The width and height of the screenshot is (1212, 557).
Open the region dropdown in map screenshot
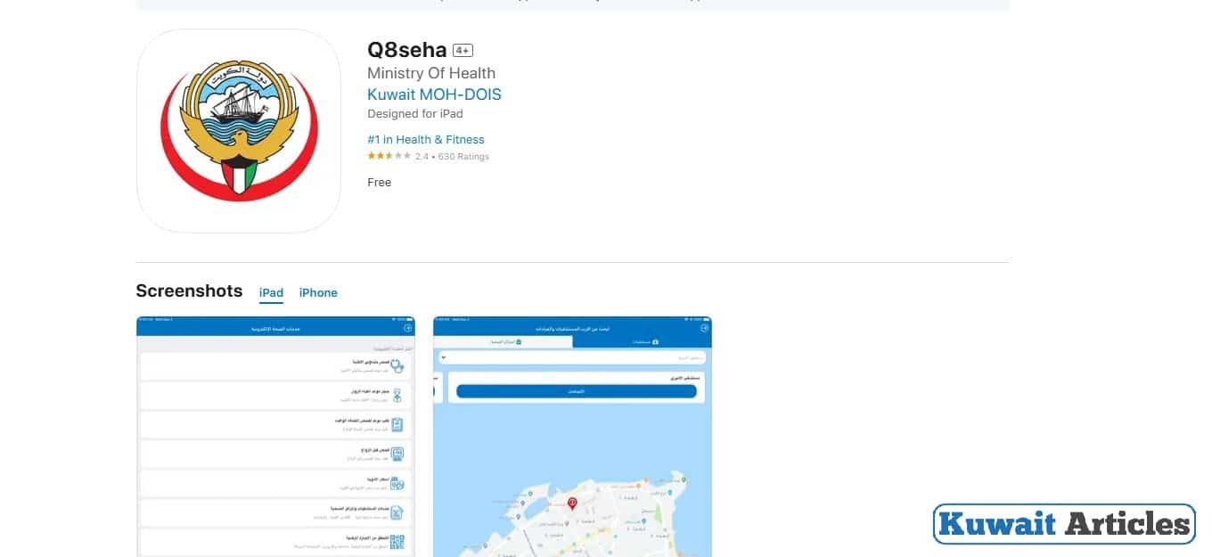pyautogui.click(x=573, y=357)
